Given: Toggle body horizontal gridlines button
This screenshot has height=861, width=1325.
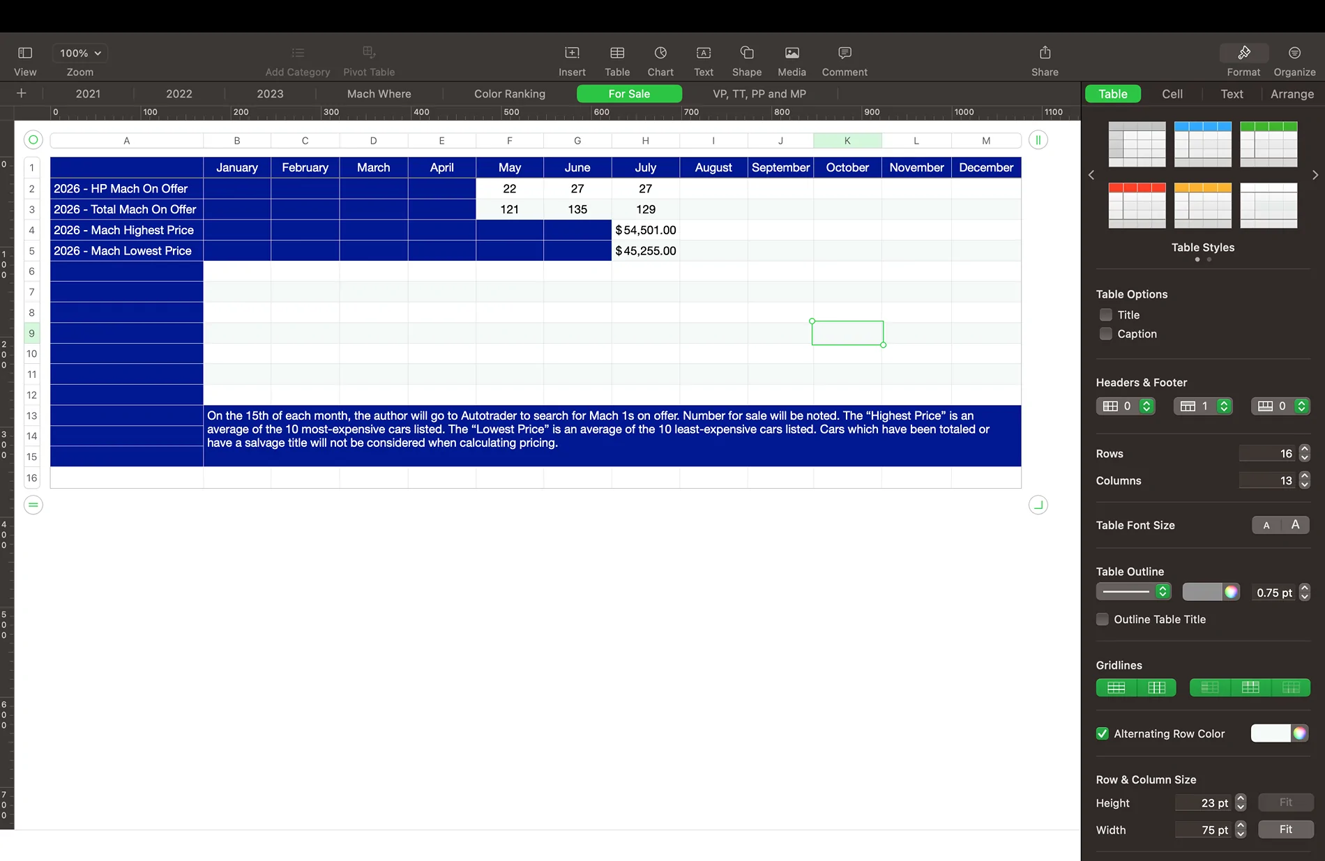Looking at the screenshot, I should pyautogui.click(x=1116, y=688).
